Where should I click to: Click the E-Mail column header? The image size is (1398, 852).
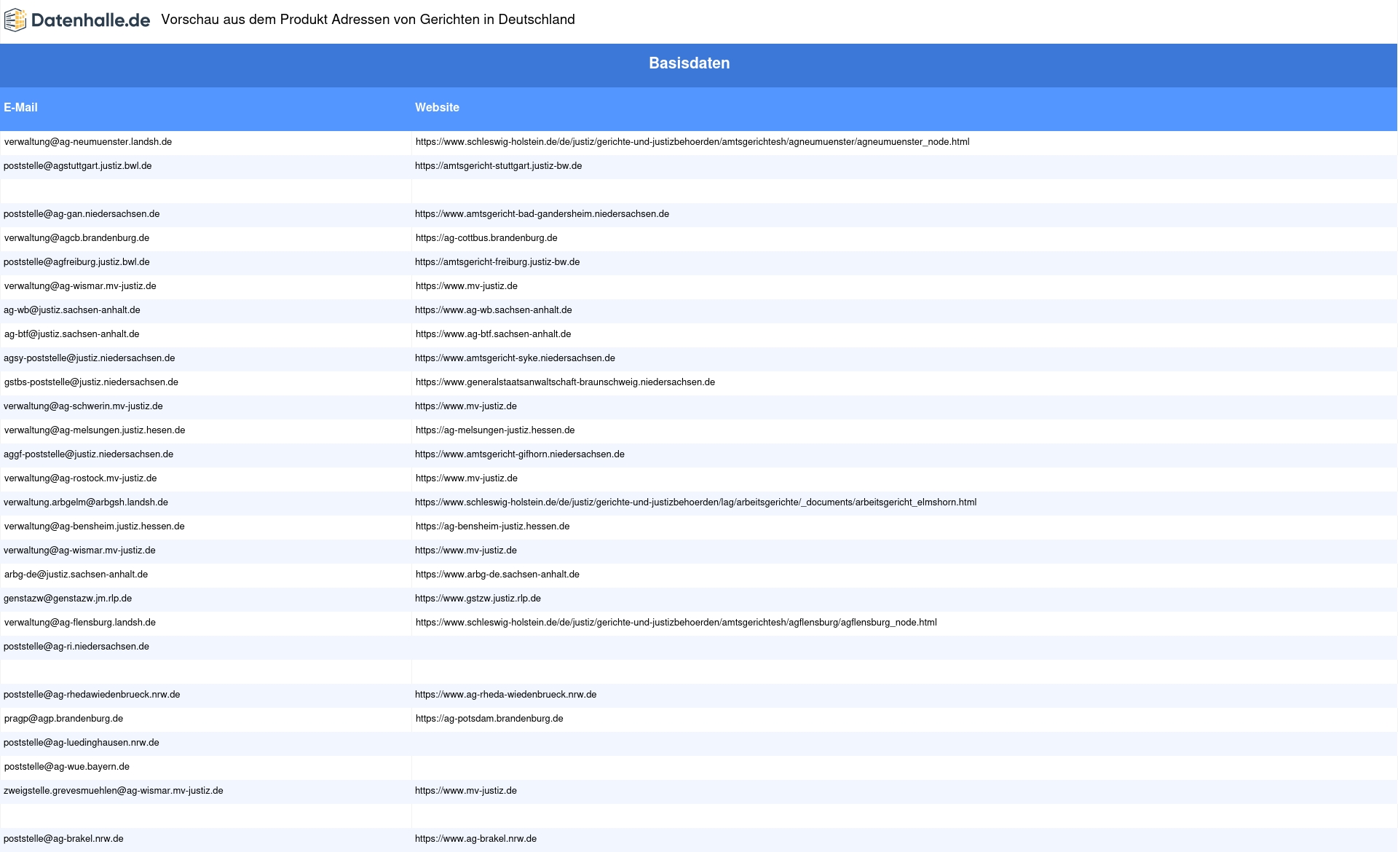point(20,108)
